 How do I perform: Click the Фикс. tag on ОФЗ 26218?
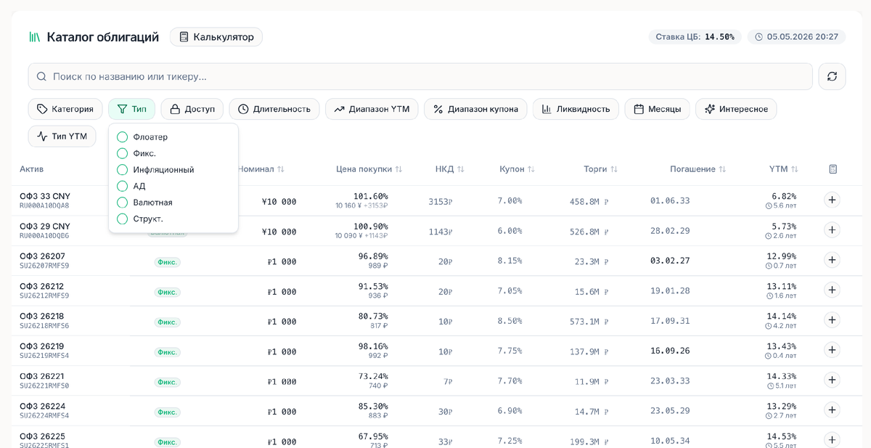(x=168, y=322)
